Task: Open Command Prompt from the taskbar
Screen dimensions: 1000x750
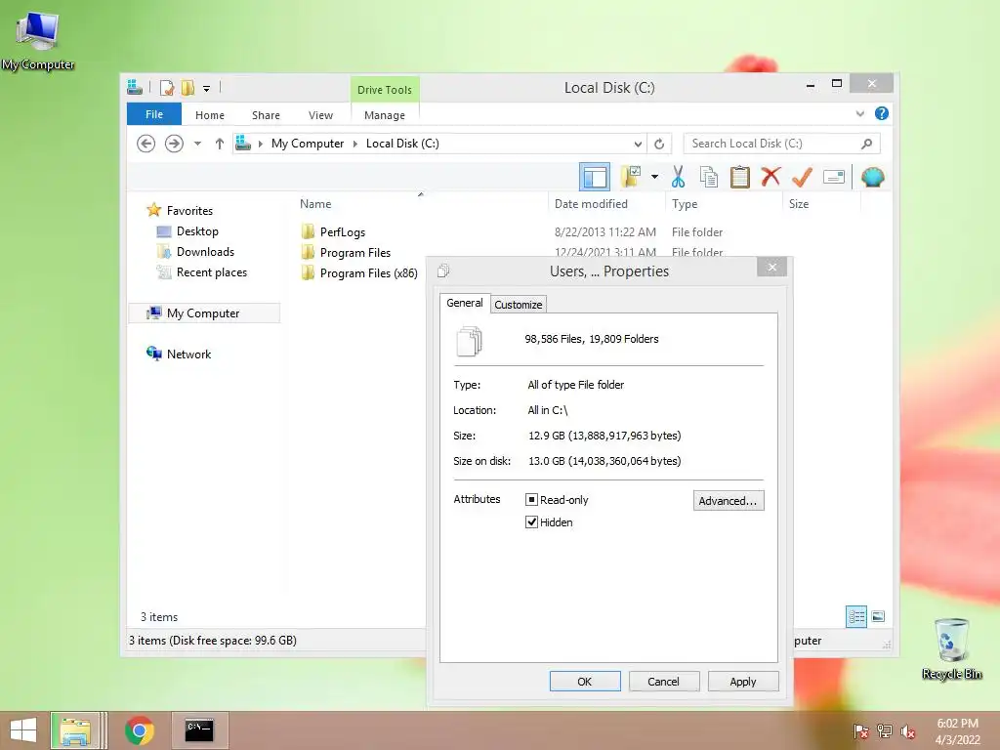Action: point(199,730)
